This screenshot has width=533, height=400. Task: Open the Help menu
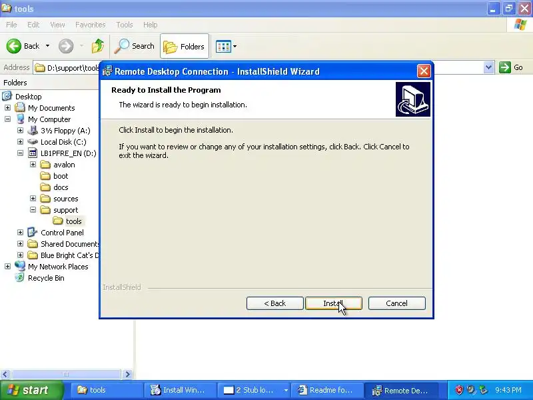tap(151, 25)
